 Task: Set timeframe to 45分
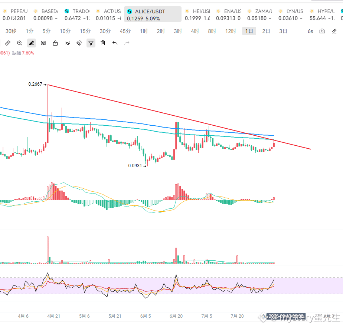125,31
